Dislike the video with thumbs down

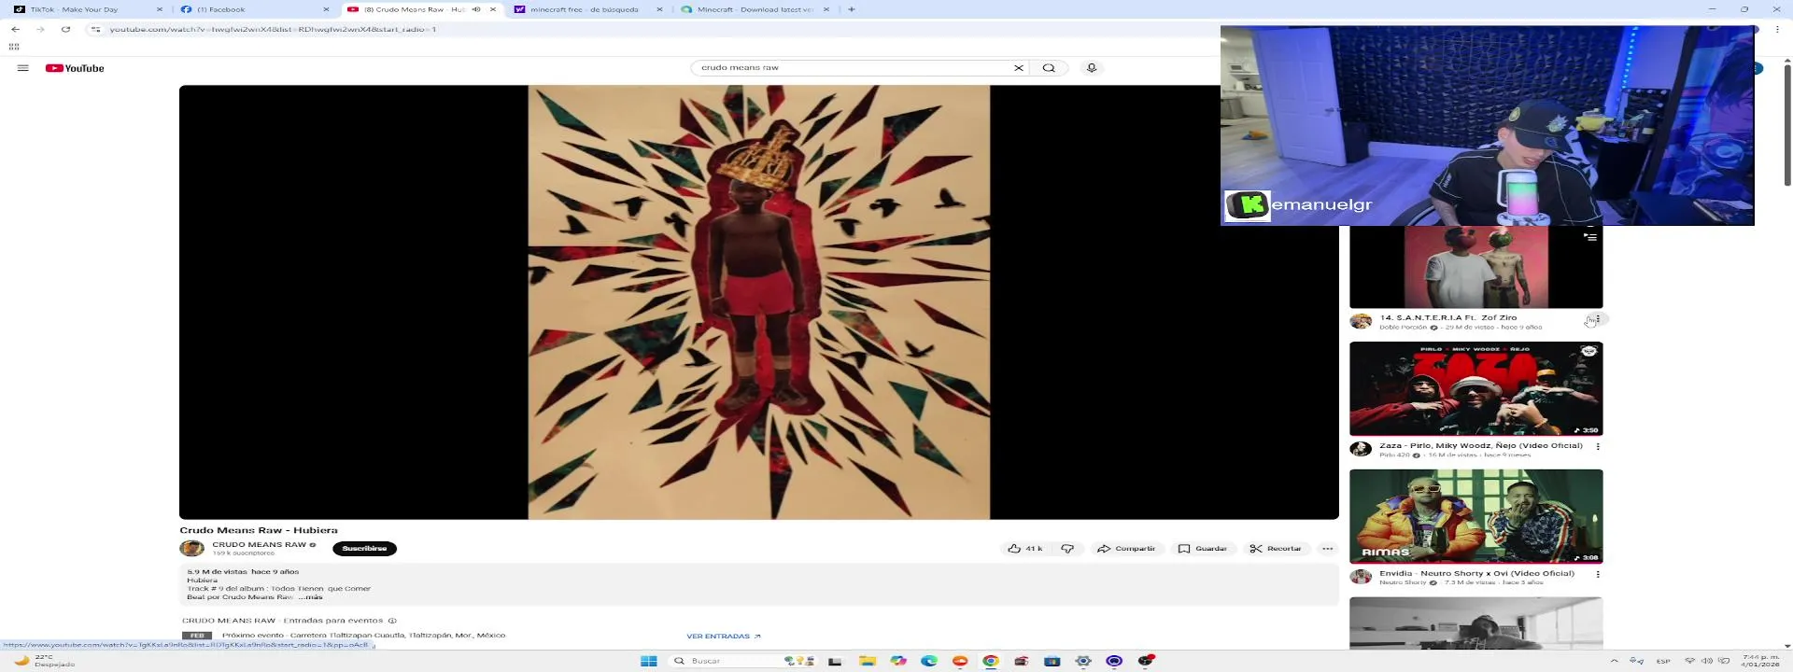(x=1067, y=549)
